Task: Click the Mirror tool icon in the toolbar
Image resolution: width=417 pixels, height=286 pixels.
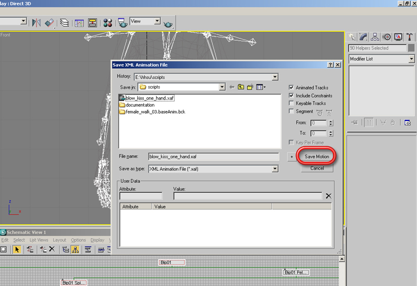Action: click(36, 23)
